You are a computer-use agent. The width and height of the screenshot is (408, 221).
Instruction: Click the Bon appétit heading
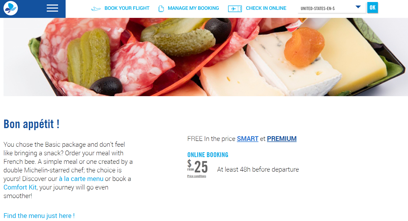[31, 124]
